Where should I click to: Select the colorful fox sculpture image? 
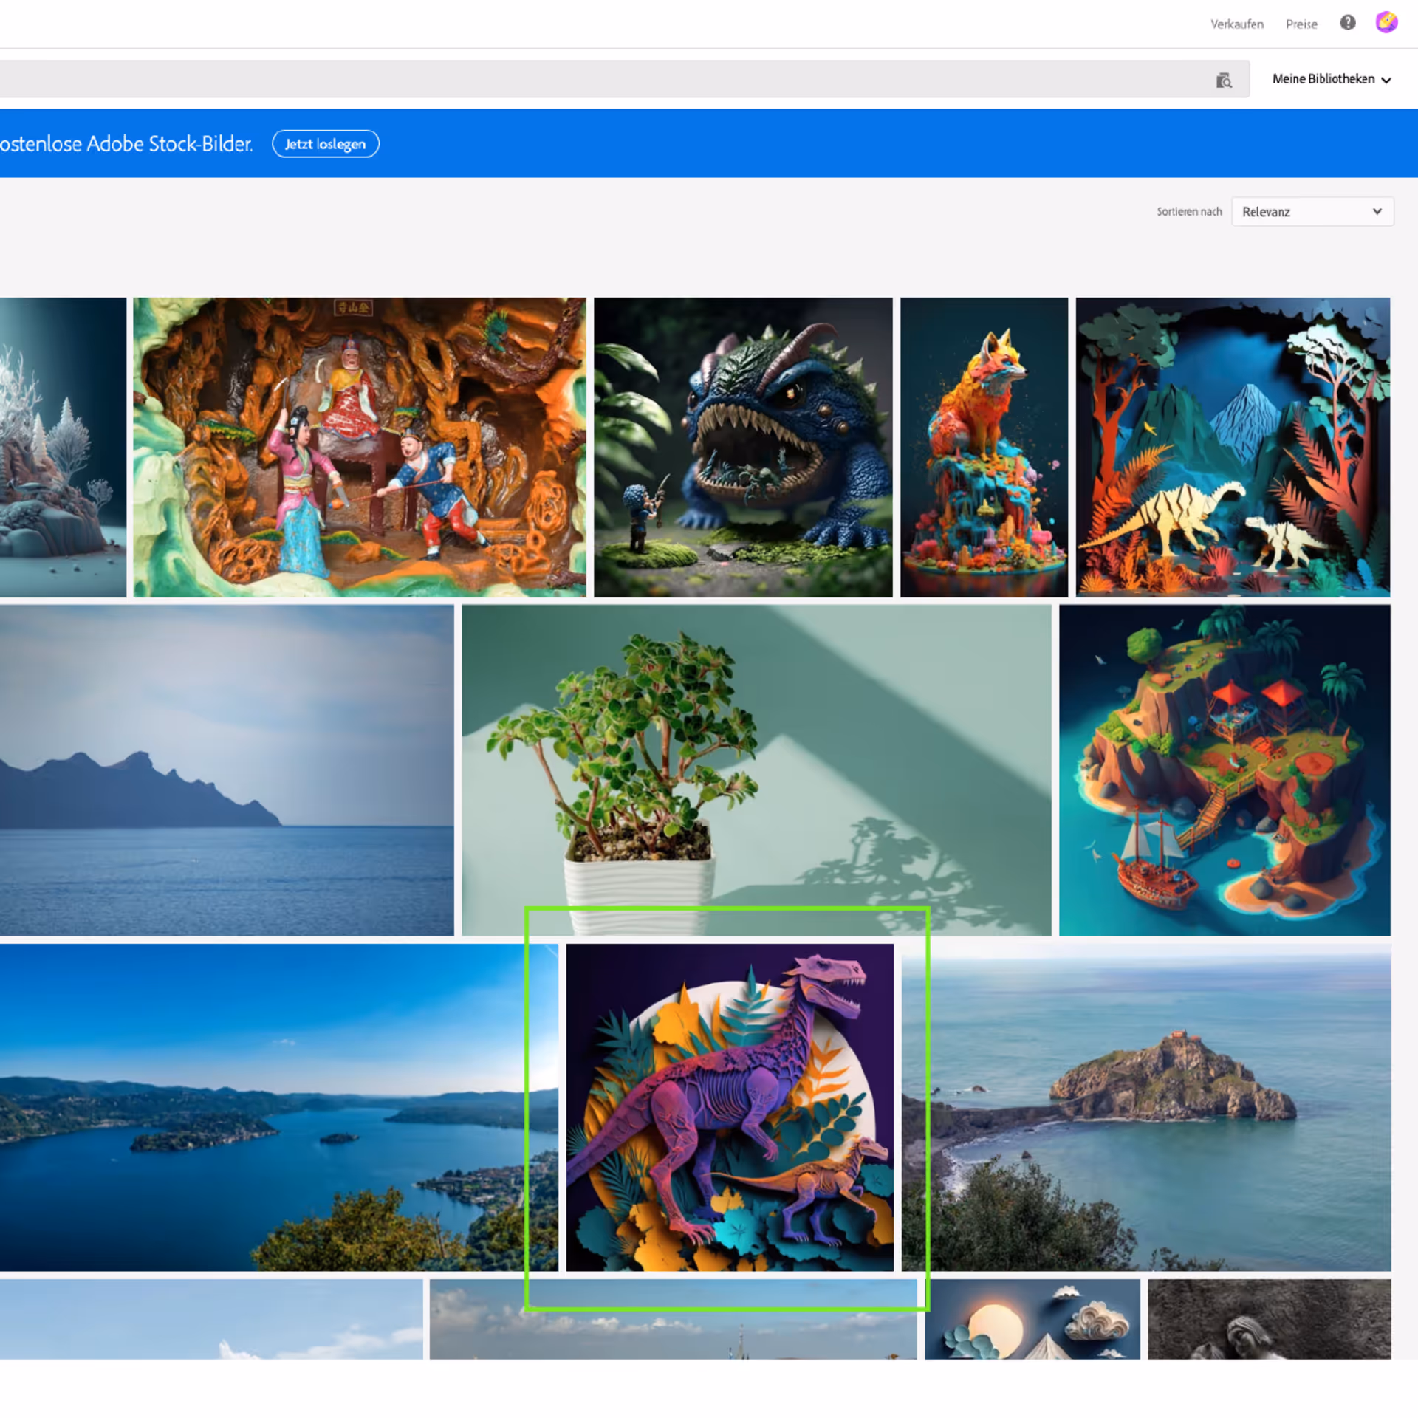(983, 447)
